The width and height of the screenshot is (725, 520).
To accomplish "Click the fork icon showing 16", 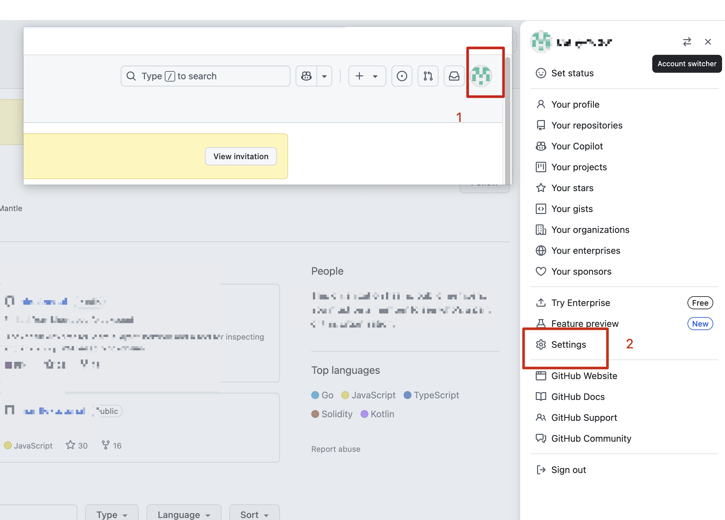I will [x=105, y=445].
